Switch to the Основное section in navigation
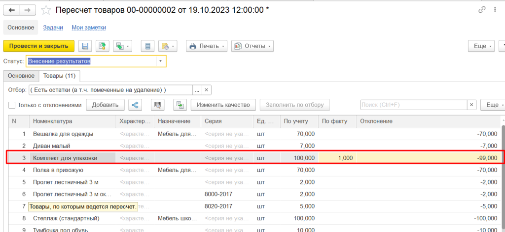 (21, 28)
